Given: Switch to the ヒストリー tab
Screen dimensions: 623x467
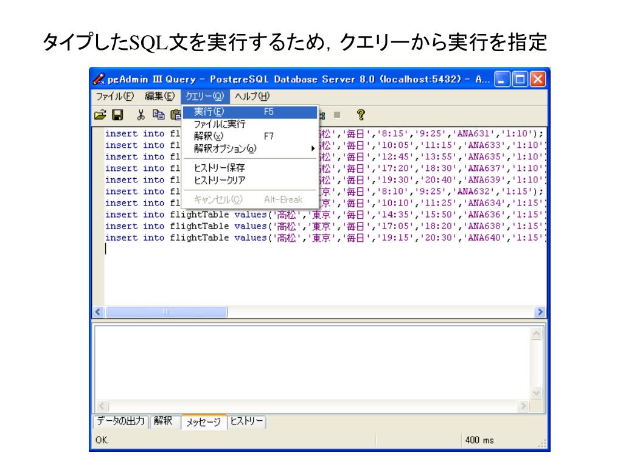Looking at the screenshot, I should [x=247, y=421].
